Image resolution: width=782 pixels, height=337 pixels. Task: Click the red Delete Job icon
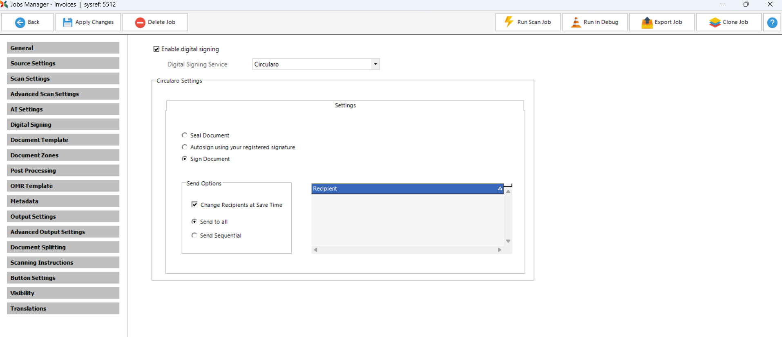click(140, 22)
